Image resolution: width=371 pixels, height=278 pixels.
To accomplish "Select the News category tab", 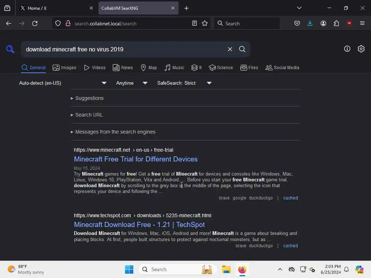I will click(x=122, y=68).
